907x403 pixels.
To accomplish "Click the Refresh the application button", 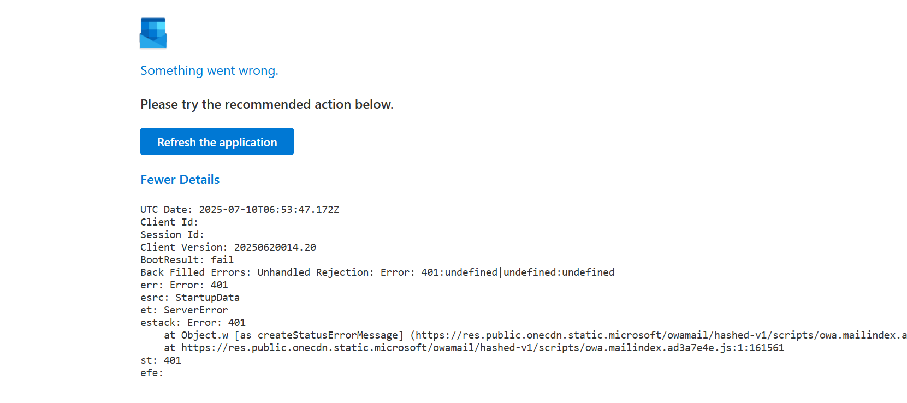I will pos(217,141).
